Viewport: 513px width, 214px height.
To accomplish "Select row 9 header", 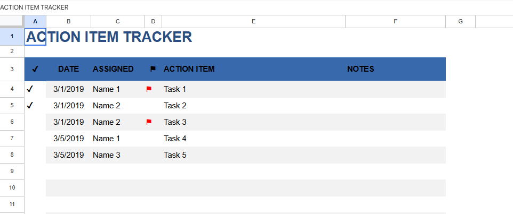I will [12, 172].
